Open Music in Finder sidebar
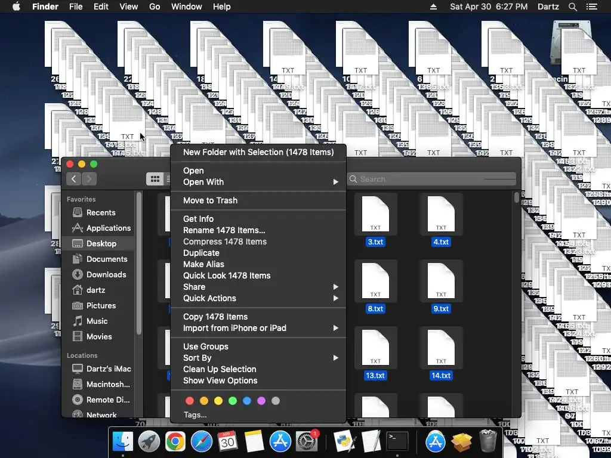Viewport: 611px width, 458px height. 97,321
